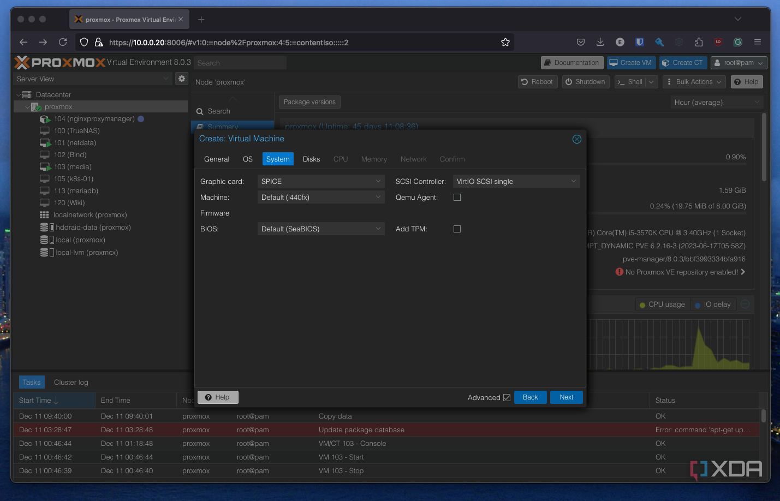The height and width of the screenshot is (501, 780).
Task: Click the 105 (k8s-01) VM icon
Action: point(45,179)
